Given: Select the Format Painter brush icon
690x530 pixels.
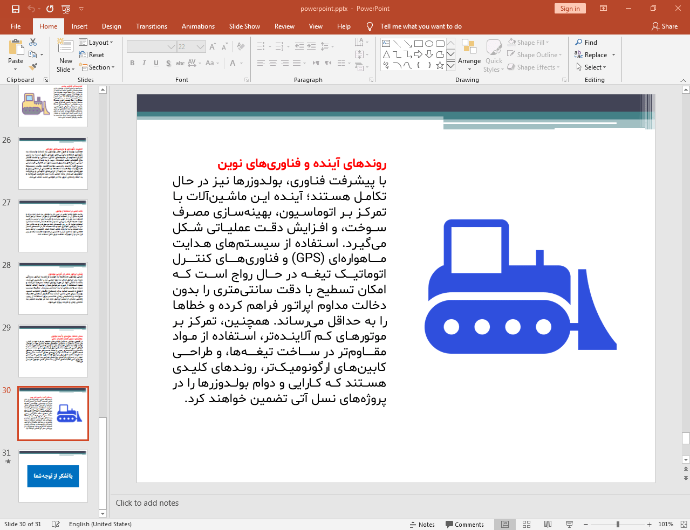Looking at the screenshot, I should point(33,67).
